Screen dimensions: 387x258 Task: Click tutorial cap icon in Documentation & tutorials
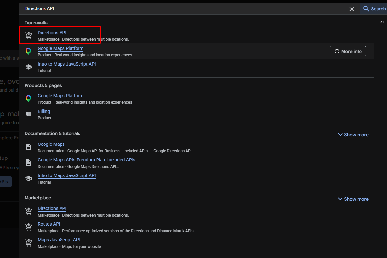click(29, 178)
